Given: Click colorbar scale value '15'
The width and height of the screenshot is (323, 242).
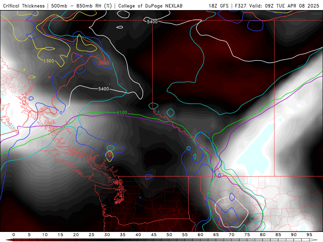Looking at the screenshot, I should pos(60,235).
